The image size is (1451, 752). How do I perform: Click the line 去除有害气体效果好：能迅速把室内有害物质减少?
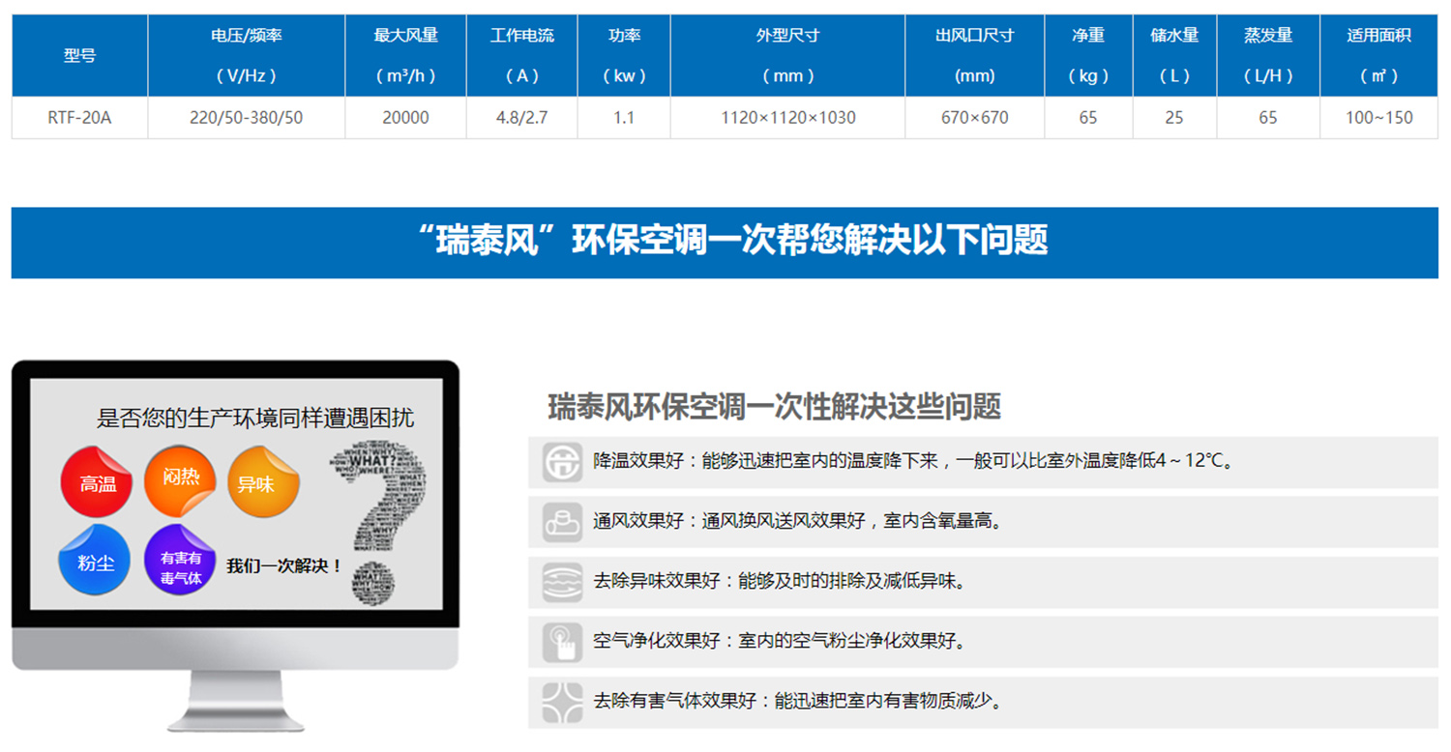point(797,702)
